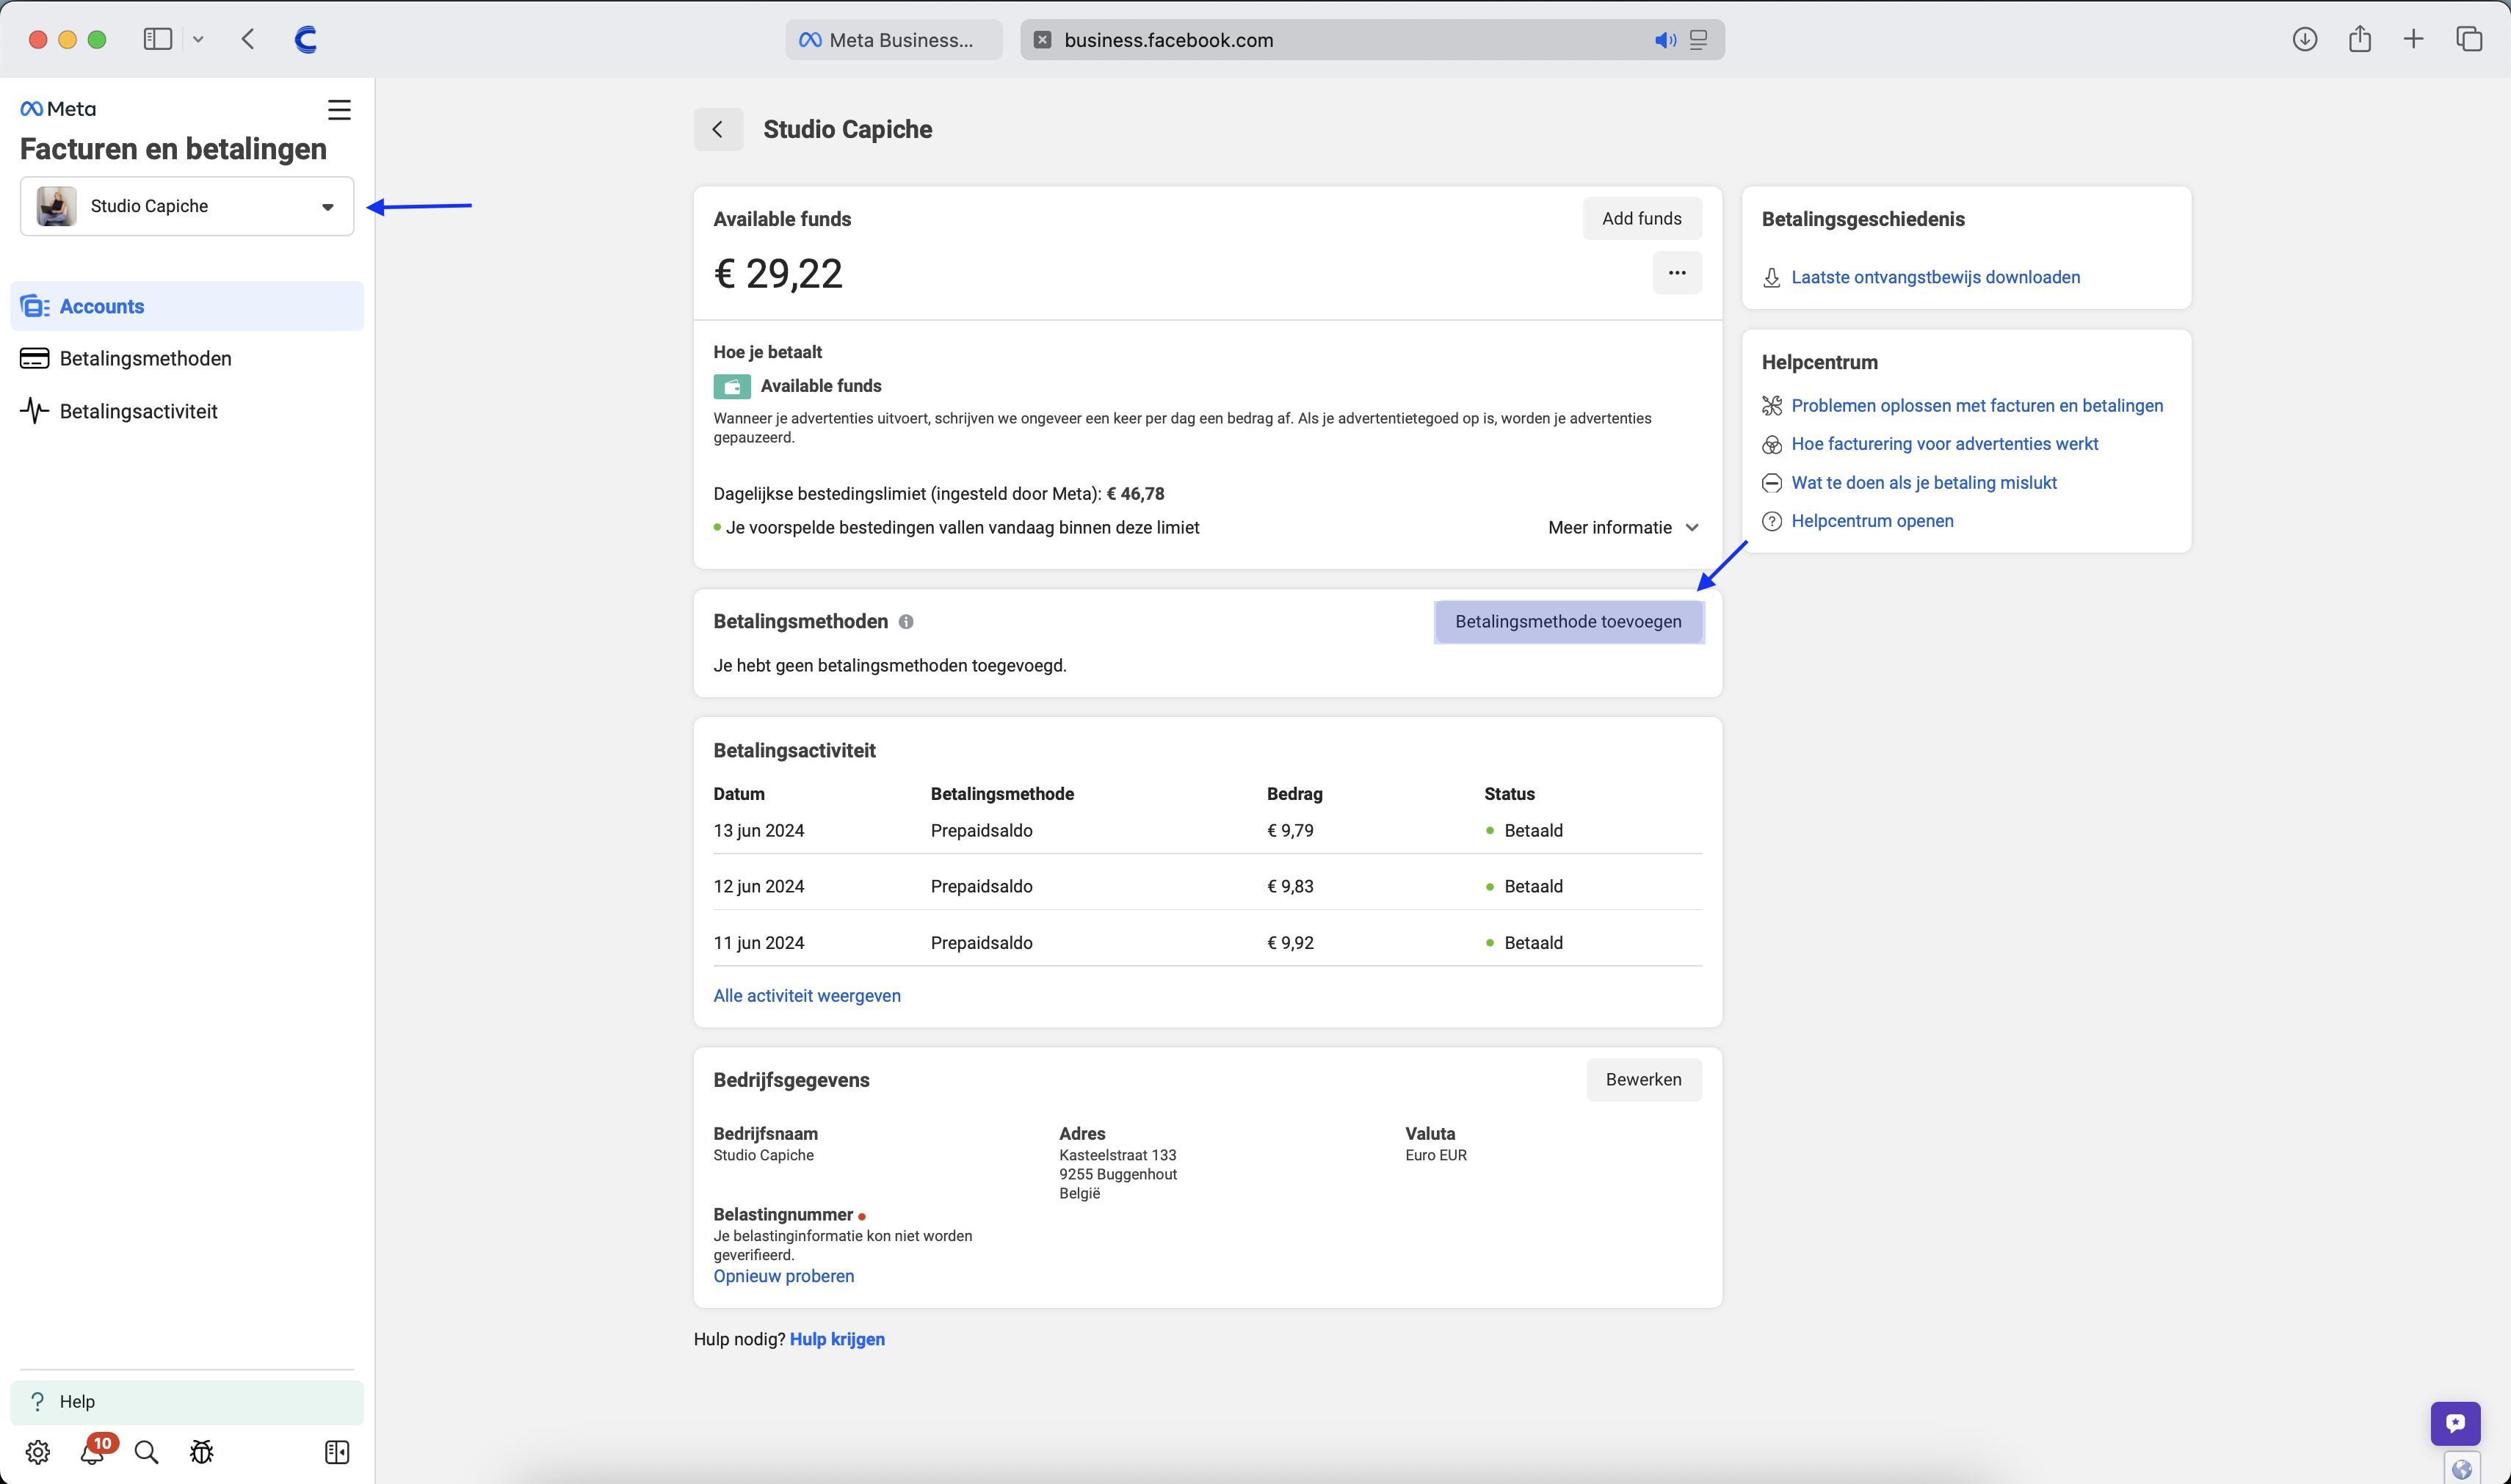Image resolution: width=2511 pixels, height=1484 pixels.
Task: Open Alle activiteit weergeven link
Action: pos(806,996)
